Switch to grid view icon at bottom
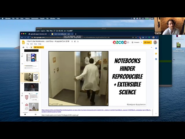Image resolution: width=185 pixels, height=139 pixels. pyautogui.click(x=36, y=114)
